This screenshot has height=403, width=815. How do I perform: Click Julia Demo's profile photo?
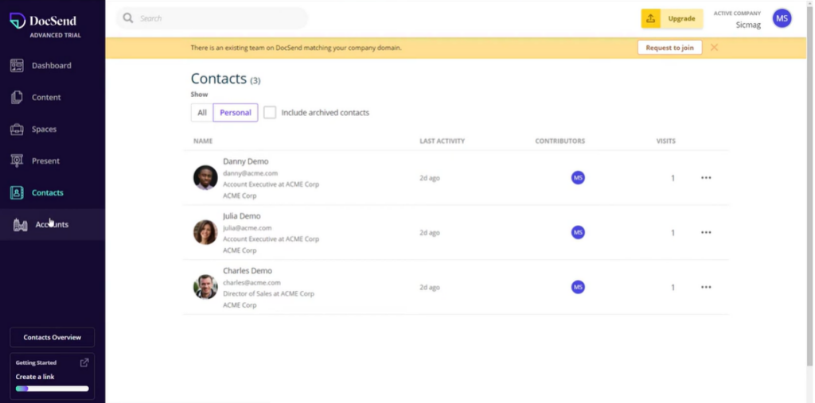205,232
